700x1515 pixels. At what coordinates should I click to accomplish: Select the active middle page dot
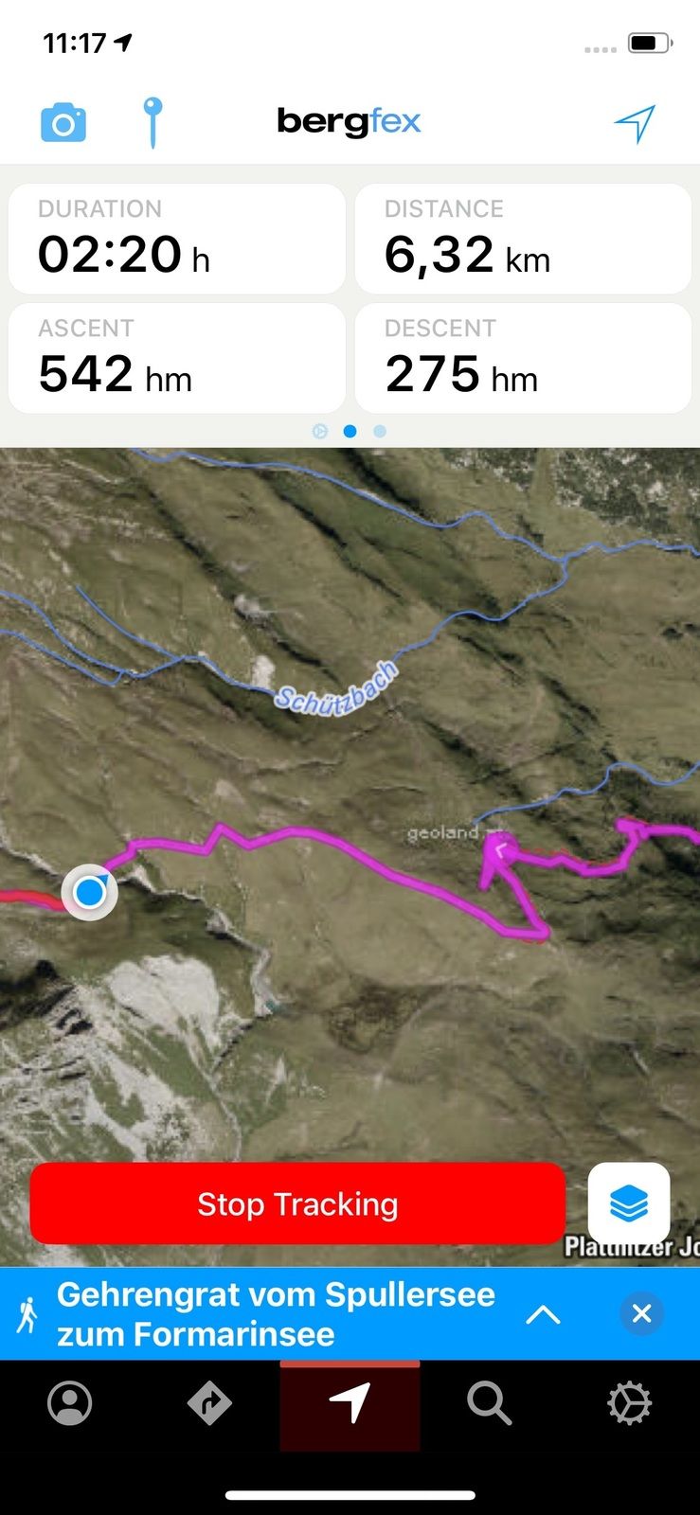click(x=350, y=431)
